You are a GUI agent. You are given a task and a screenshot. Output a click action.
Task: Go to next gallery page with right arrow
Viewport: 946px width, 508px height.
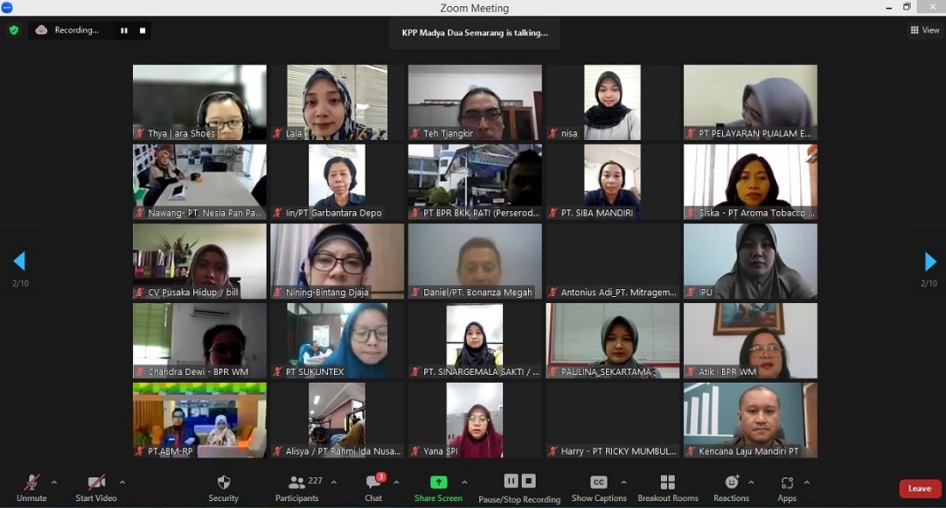click(930, 262)
